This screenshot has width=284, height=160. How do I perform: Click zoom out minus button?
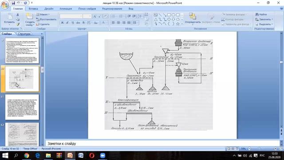point(249,149)
